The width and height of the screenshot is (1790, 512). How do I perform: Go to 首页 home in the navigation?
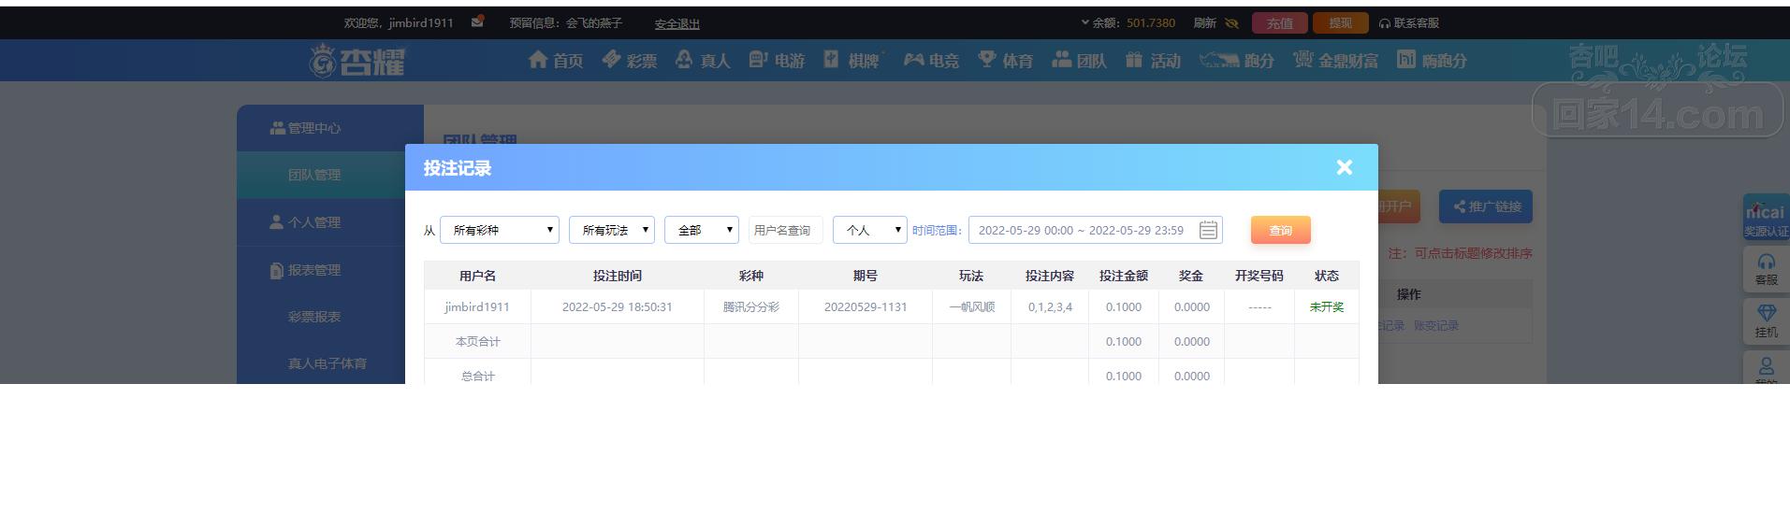click(556, 60)
